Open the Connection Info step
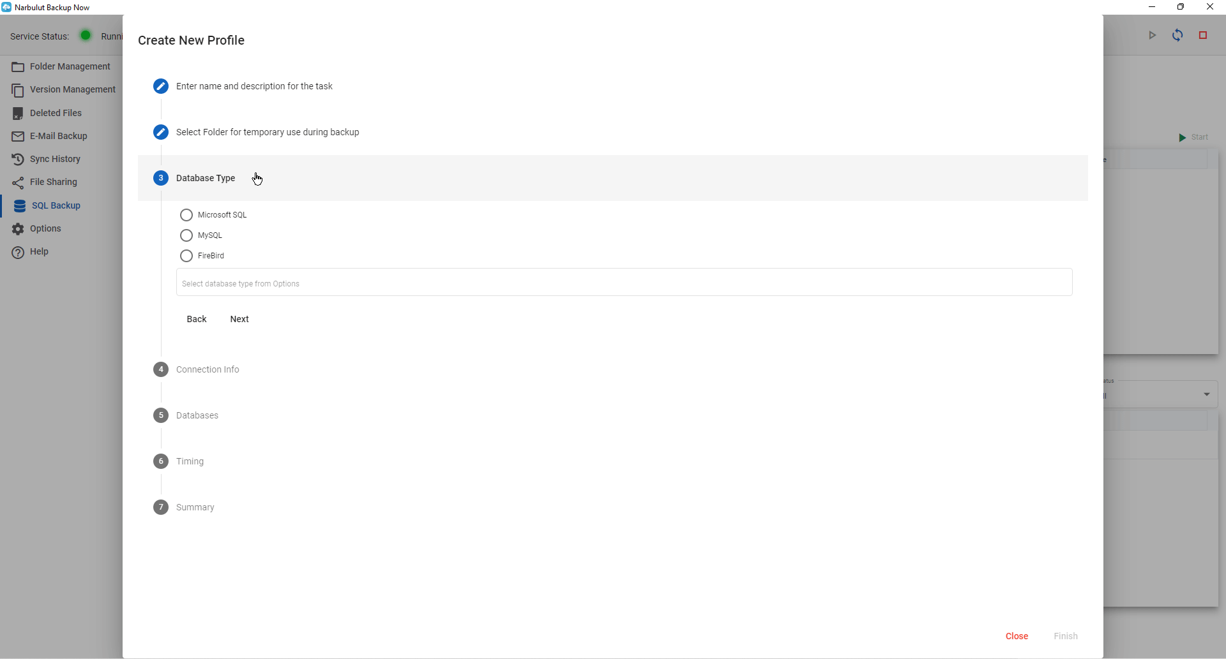This screenshot has width=1226, height=659. pyautogui.click(x=208, y=369)
